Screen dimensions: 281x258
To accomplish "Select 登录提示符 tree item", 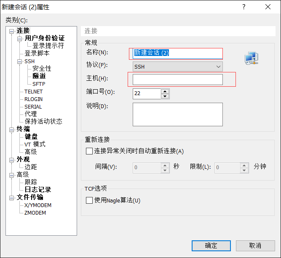I will [x=48, y=45].
